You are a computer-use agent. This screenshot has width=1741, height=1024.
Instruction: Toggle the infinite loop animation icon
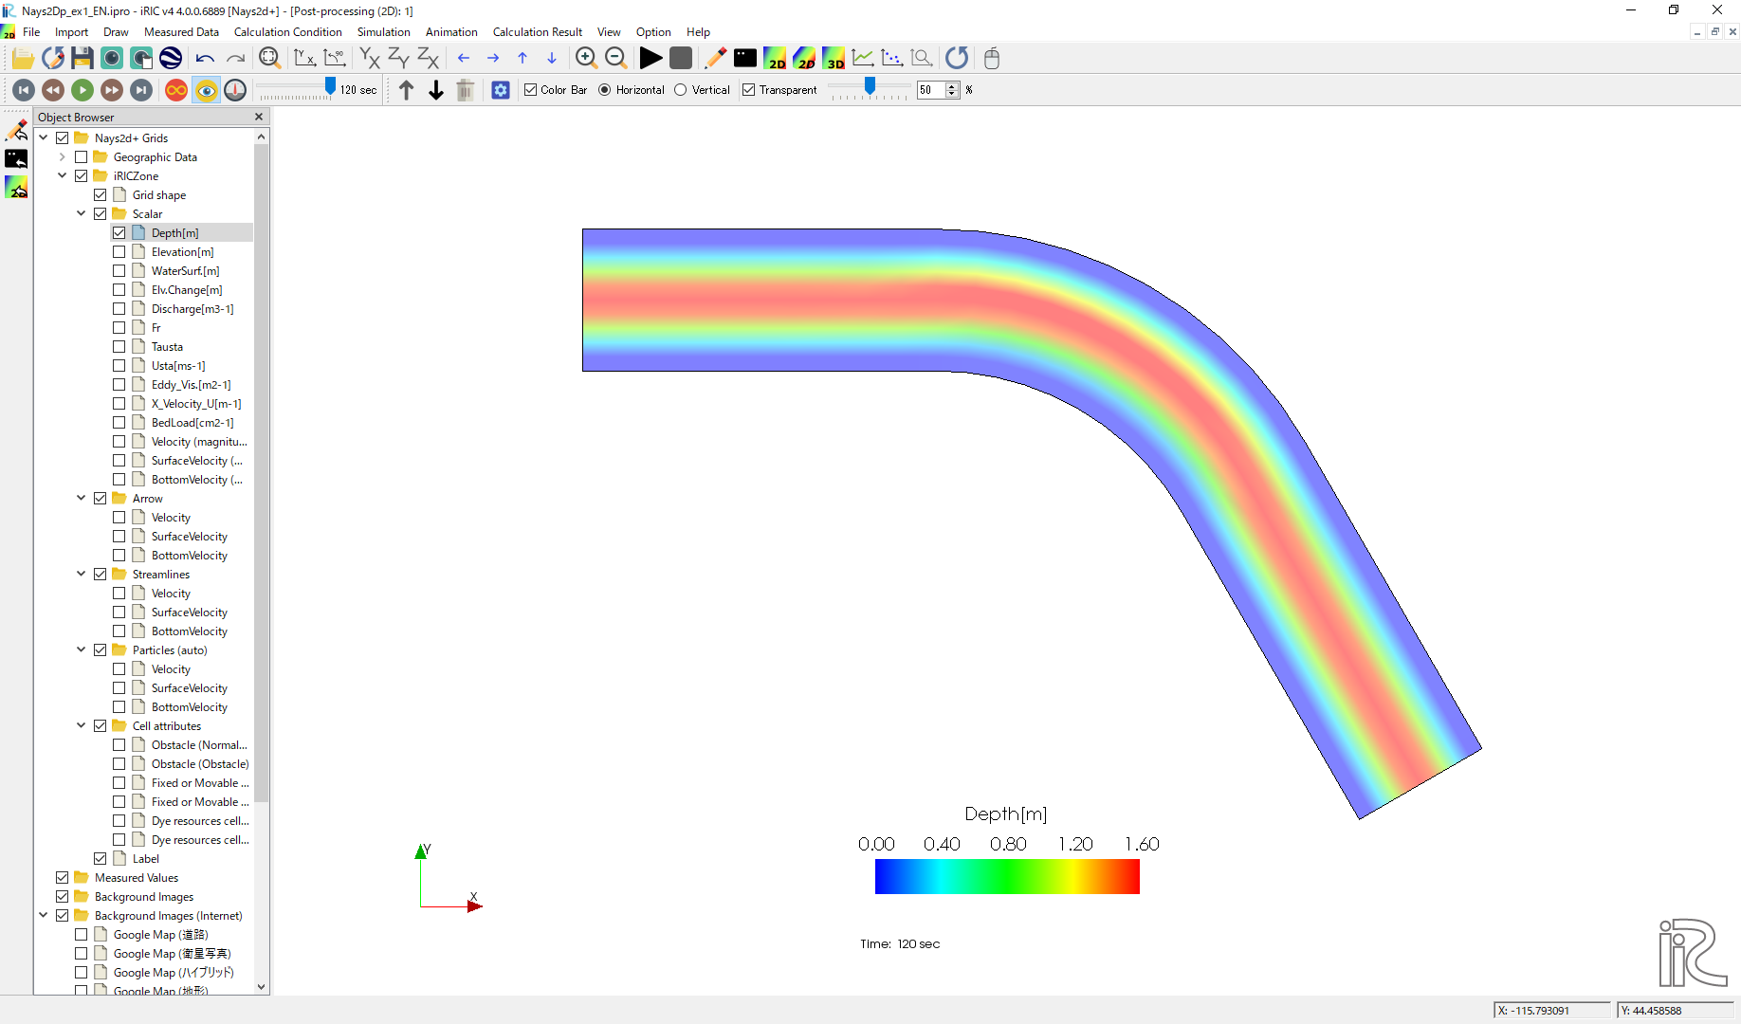[x=176, y=90]
